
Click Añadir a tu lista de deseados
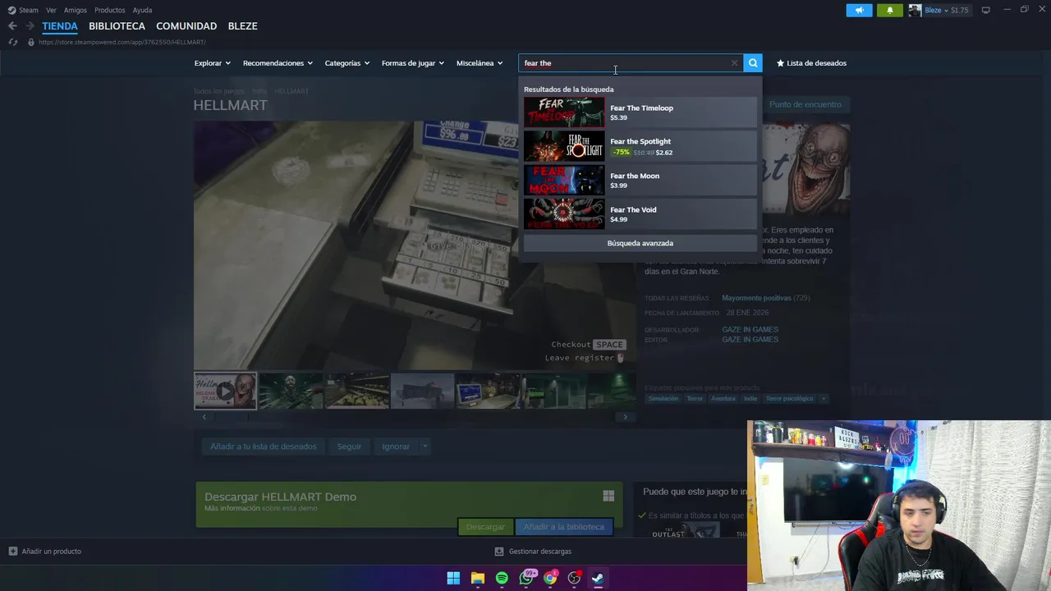263,447
